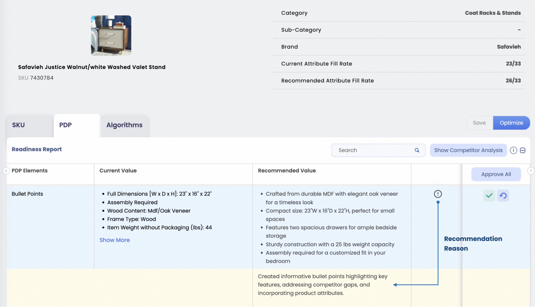The height and width of the screenshot is (307, 535).
Task: Toggle Show Competitor Analysis
Action: (468, 150)
